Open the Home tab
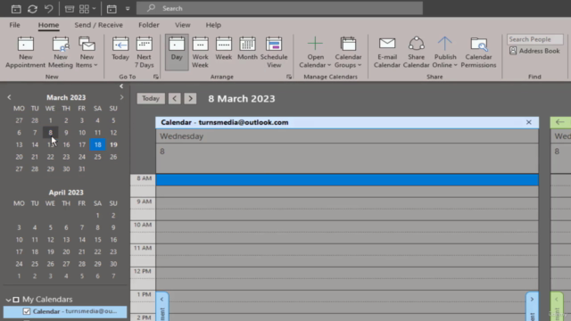This screenshot has width=571, height=321. [x=48, y=25]
